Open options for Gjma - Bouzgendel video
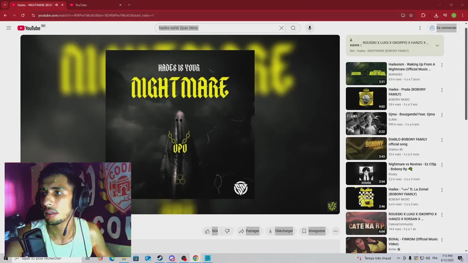Viewport: 468px width, 263px height. click(x=442, y=115)
